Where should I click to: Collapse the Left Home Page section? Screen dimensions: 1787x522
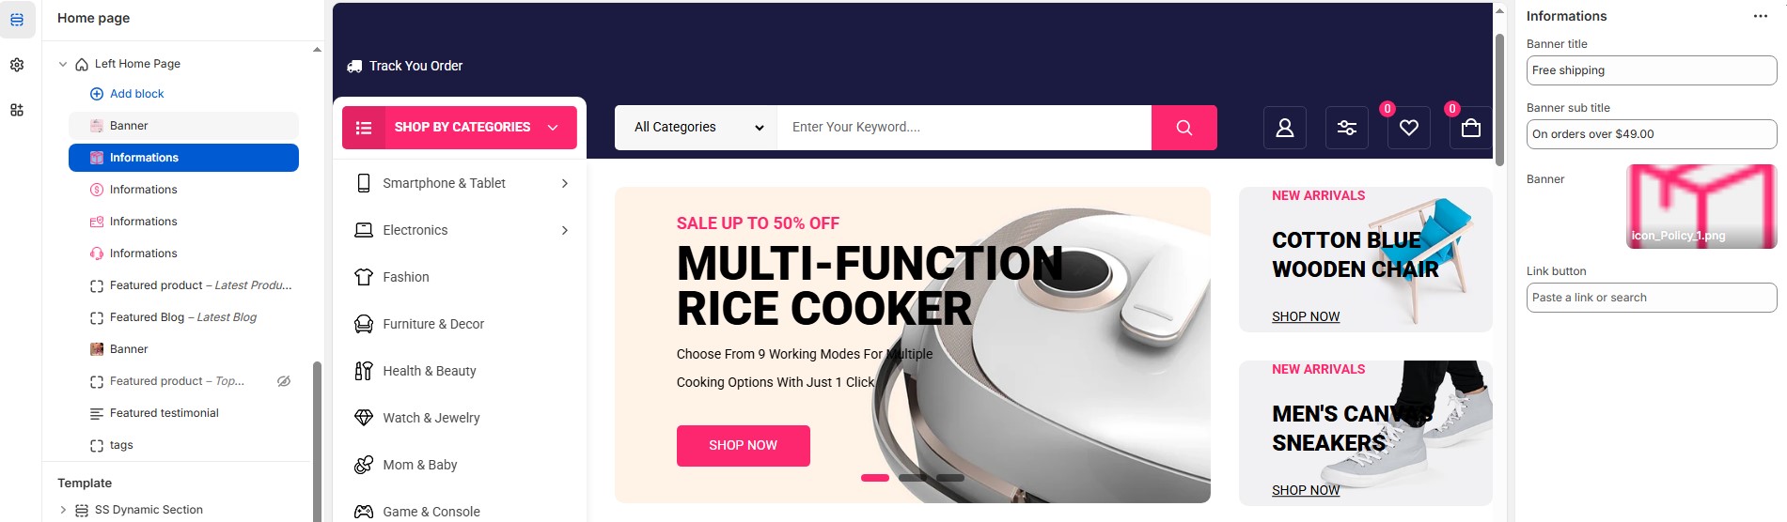pos(63,64)
